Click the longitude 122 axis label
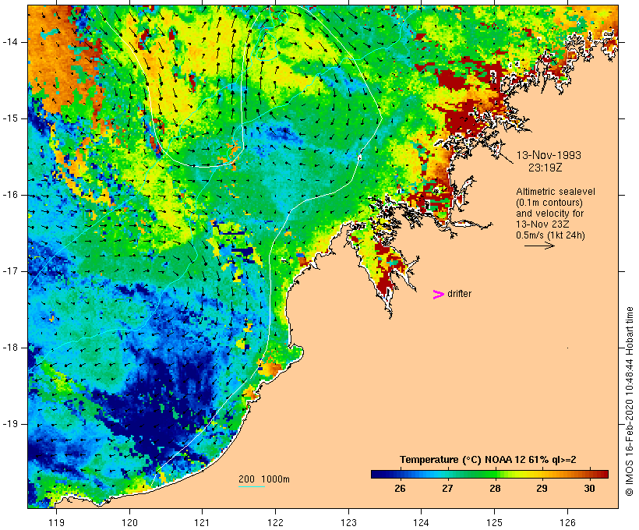639x530 pixels. pyautogui.click(x=275, y=523)
